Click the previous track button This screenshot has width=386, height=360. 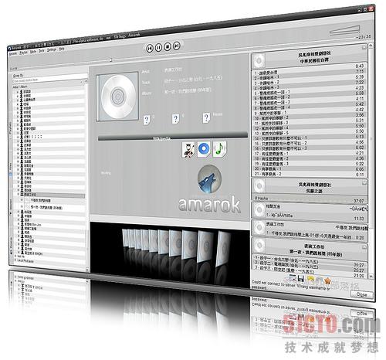(x=150, y=48)
